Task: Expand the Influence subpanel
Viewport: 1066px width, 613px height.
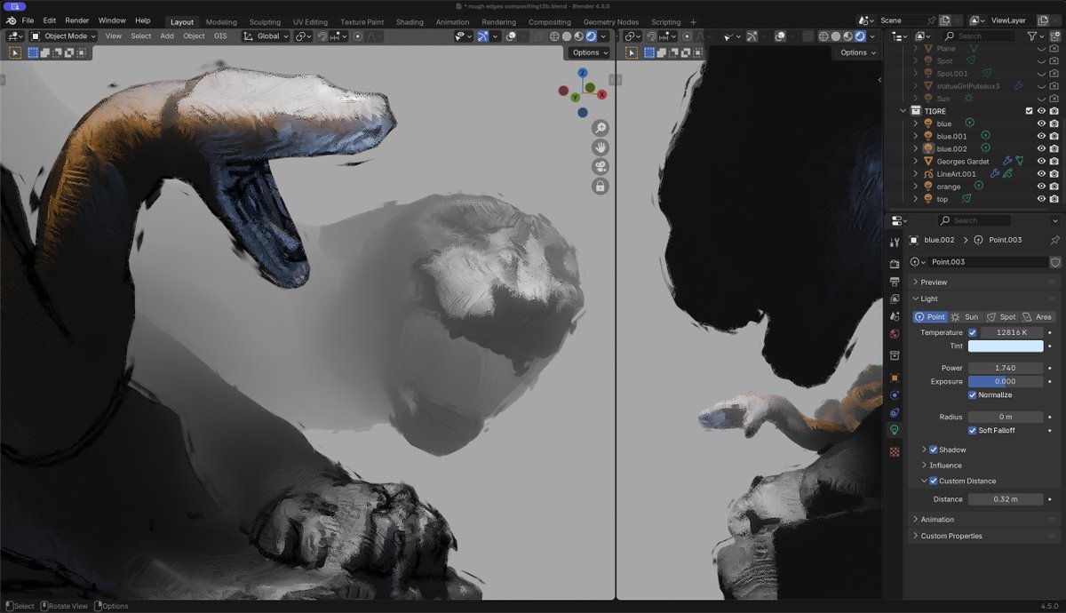Action: pyautogui.click(x=945, y=466)
